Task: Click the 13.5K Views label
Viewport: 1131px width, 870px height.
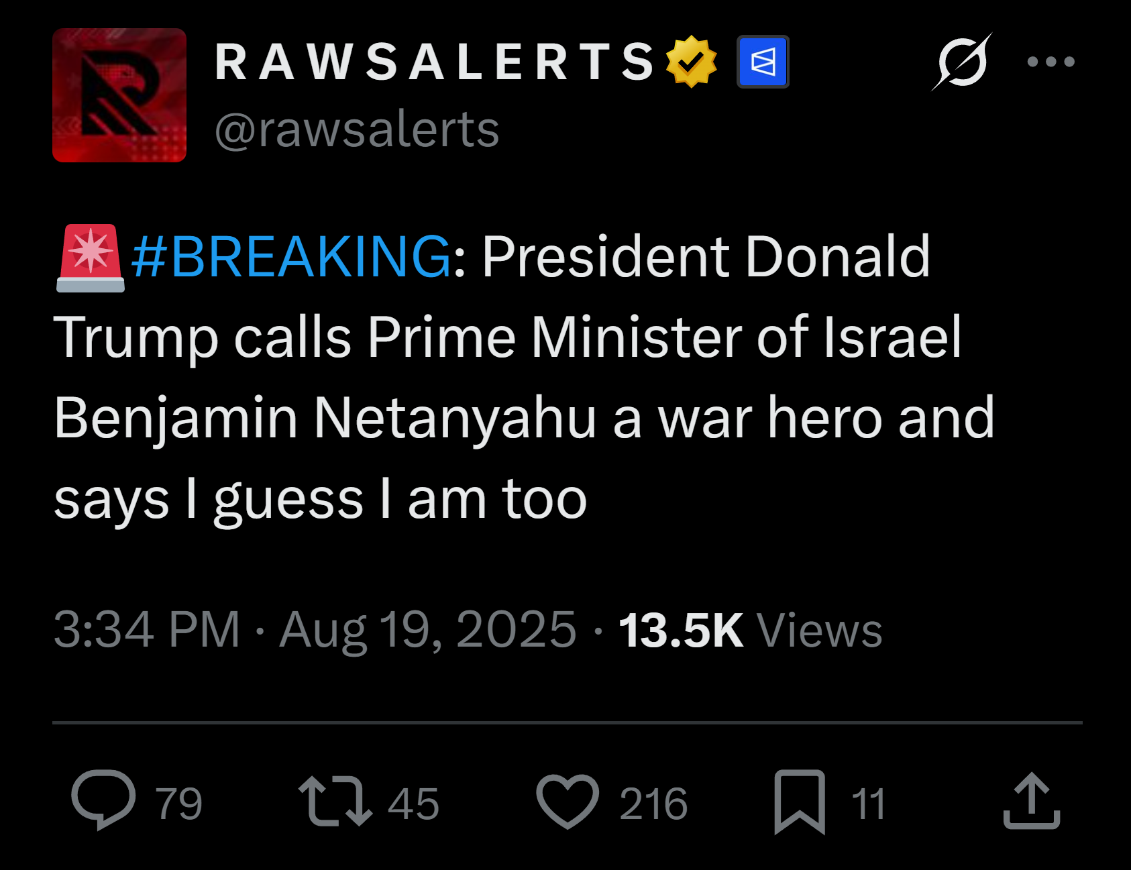Action: 750,629
